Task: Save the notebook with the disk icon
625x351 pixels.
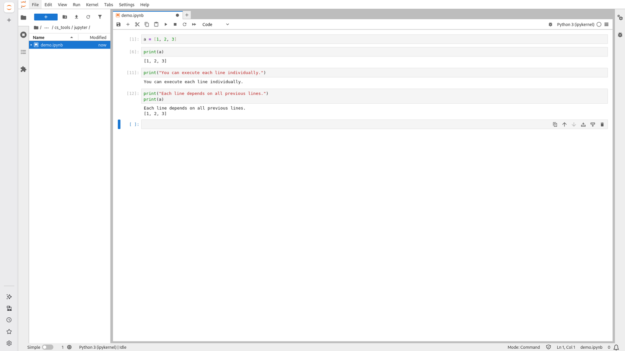Action: point(118,24)
